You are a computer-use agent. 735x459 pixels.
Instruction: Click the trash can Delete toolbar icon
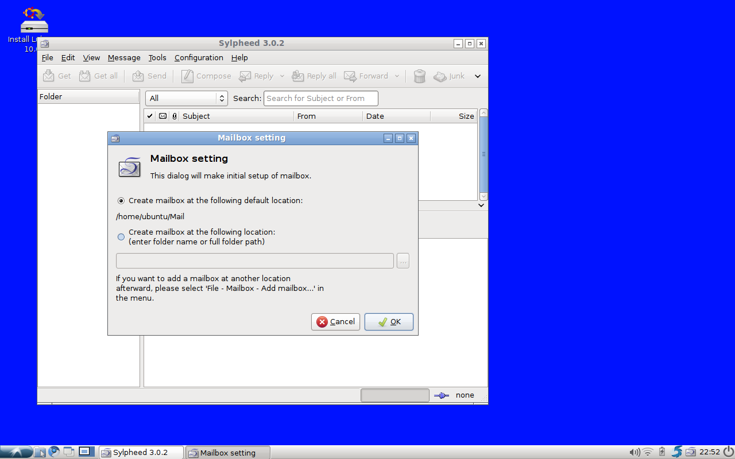click(x=420, y=76)
